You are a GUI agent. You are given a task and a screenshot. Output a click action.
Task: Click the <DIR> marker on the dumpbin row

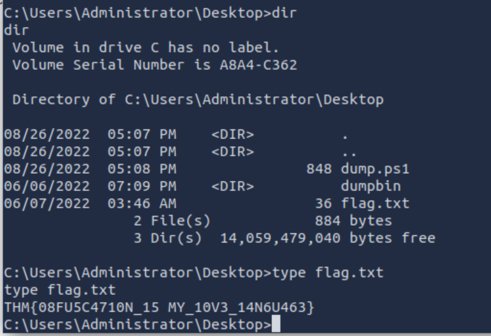coord(232,187)
